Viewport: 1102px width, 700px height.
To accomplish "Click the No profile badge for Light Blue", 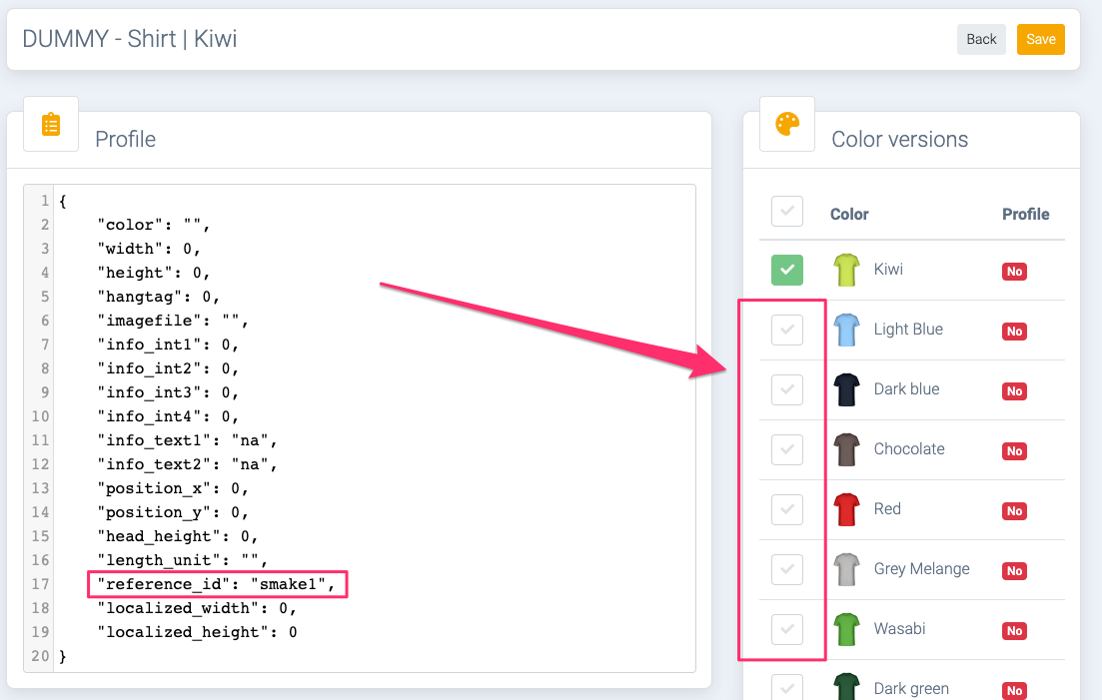I will tap(1014, 332).
